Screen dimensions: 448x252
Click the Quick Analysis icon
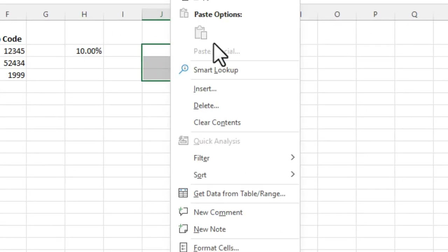183,141
